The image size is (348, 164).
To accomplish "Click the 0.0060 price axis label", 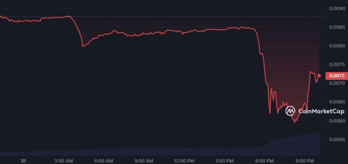I will [x=337, y=121].
